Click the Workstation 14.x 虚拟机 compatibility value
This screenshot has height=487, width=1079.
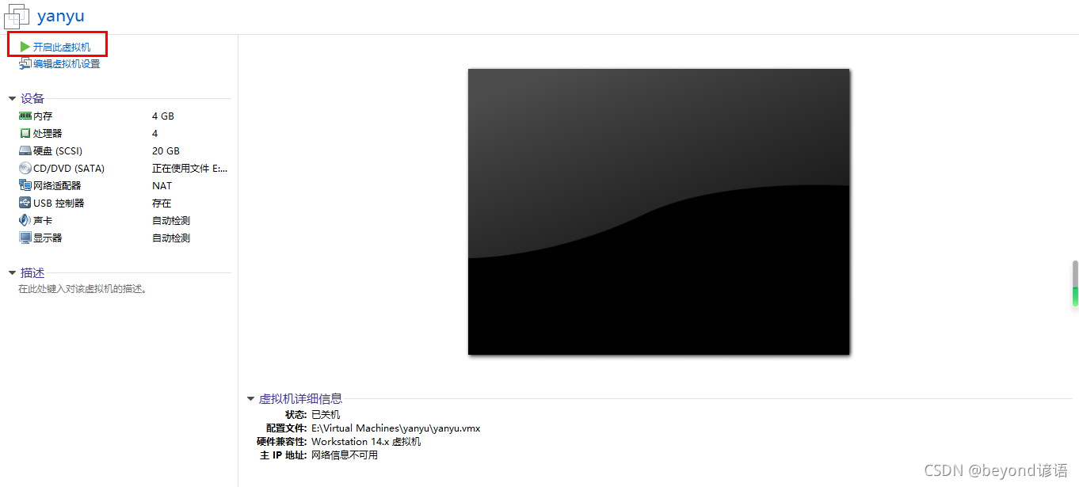point(366,441)
